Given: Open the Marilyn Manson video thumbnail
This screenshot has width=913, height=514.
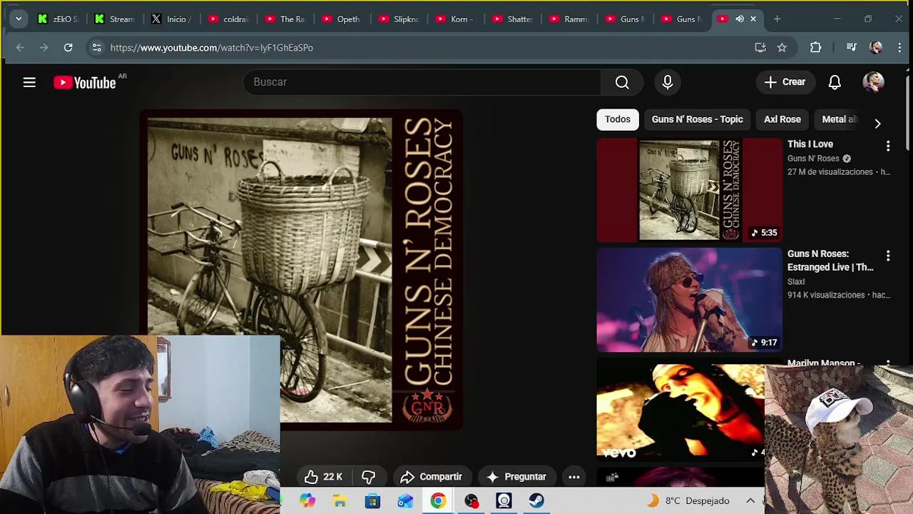Looking at the screenshot, I should tap(680, 410).
